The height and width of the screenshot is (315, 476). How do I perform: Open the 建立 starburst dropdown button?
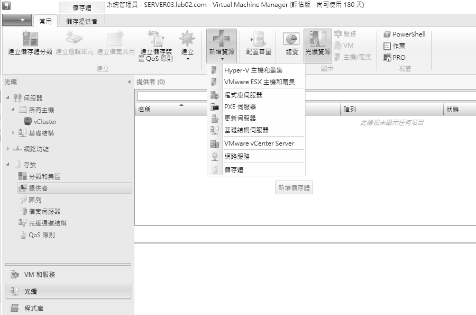[x=187, y=46]
